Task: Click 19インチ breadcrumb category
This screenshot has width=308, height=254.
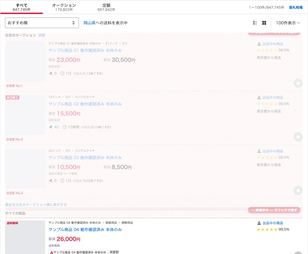Action: click(x=55, y=97)
